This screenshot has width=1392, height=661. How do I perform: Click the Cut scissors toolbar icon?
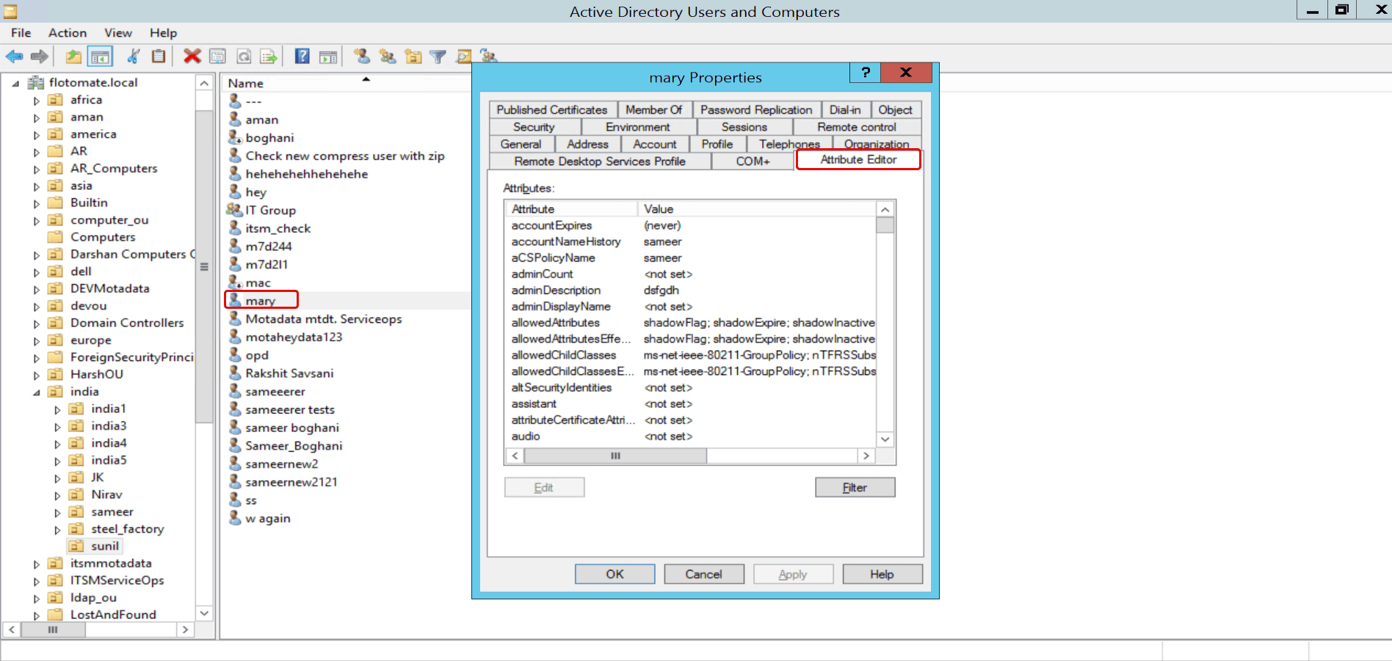pyautogui.click(x=134, y=56)
